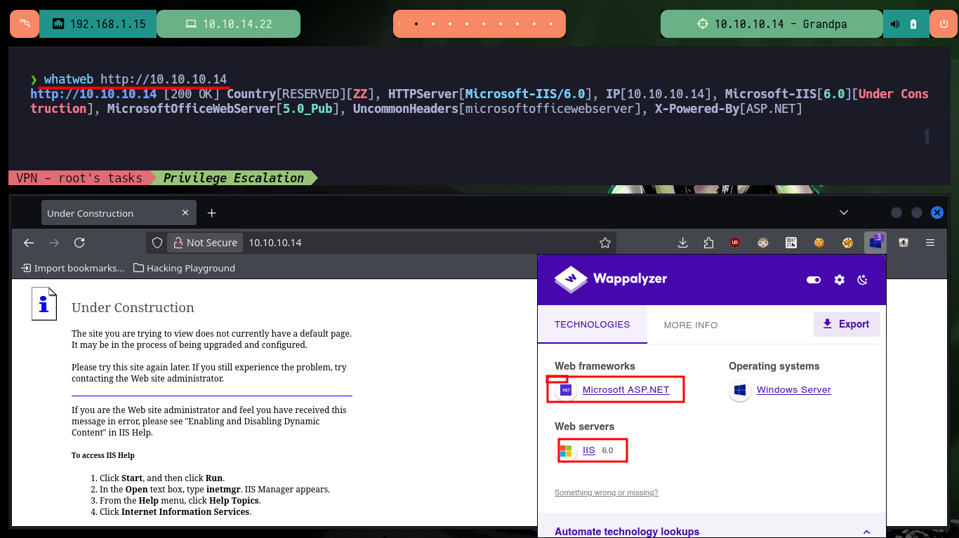Click the Windows Server logo icon
This screenshot has height=538, width=959.
point(740,390)
